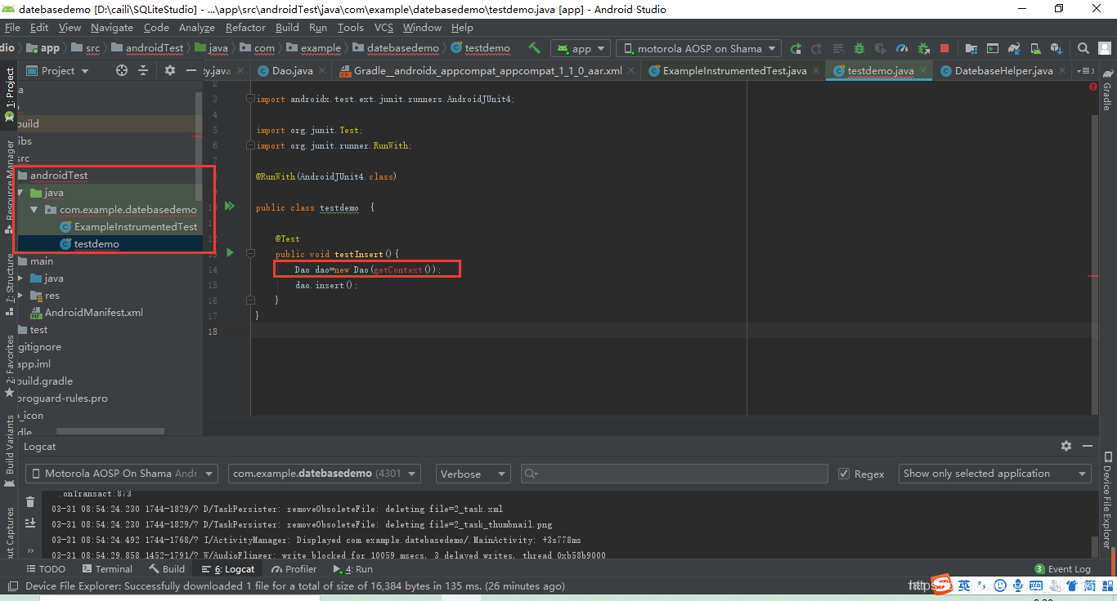This screenshot has height=601, width=1117.
Task: Open the Build tool window
Action: coord(167,569)
